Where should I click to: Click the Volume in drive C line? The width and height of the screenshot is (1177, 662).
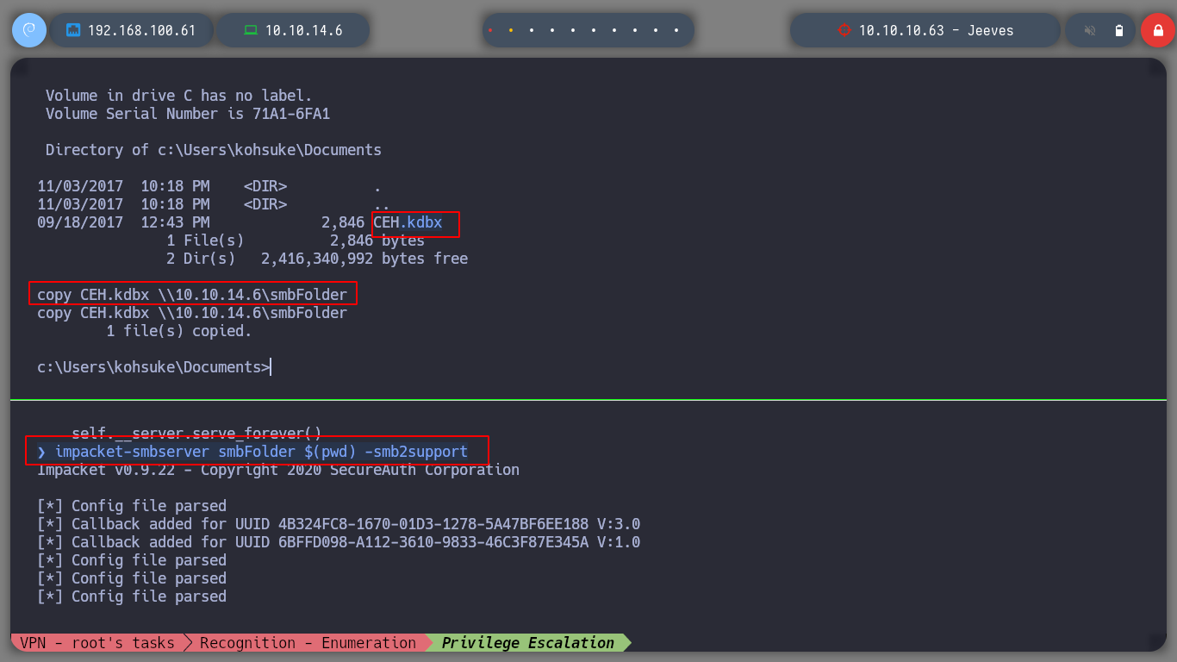click(179, 96)
